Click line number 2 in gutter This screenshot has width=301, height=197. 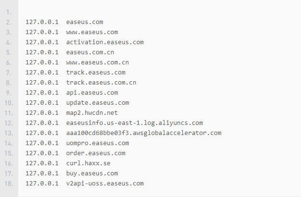(x=9, y=22)
